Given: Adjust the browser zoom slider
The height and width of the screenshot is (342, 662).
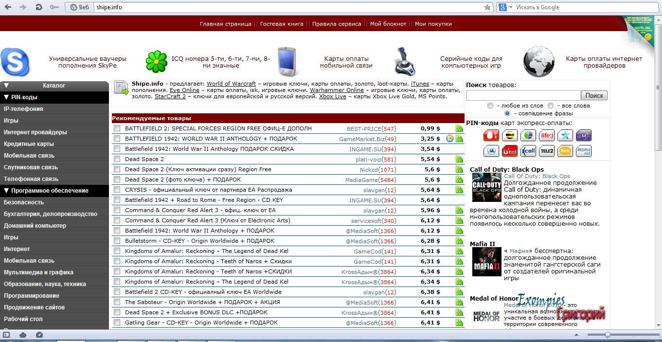Looking at the screenshot, I should [607, 335].
